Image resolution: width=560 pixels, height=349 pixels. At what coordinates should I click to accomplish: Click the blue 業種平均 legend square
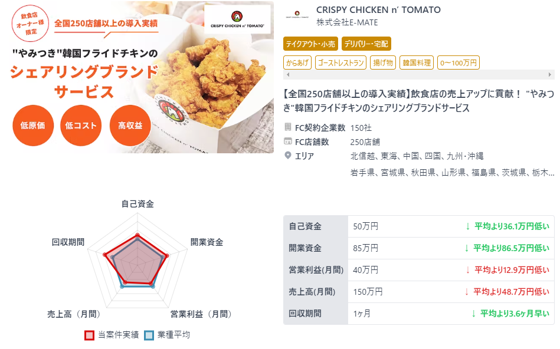click(149, 335)
